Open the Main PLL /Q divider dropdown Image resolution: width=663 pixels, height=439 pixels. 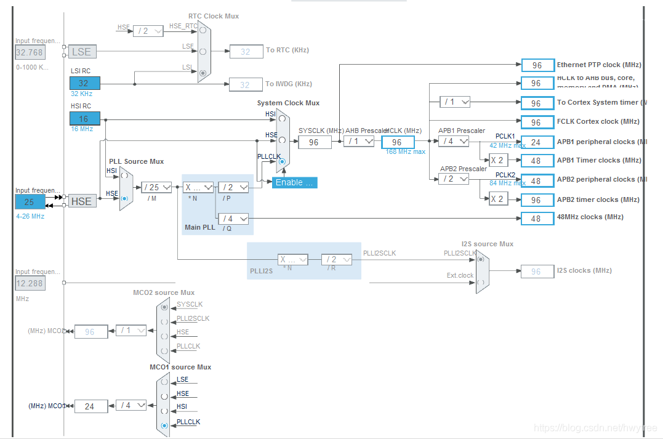(233, 219)
